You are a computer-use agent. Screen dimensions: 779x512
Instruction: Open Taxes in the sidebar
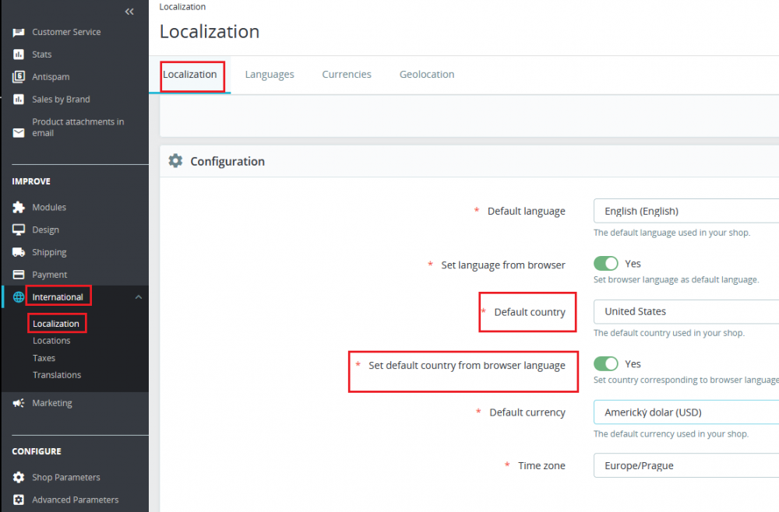44,358
